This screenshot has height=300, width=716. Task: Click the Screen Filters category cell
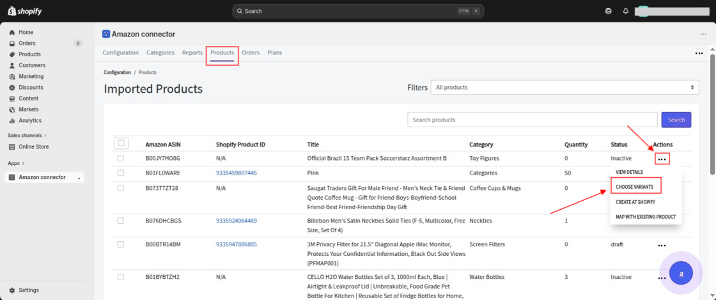click(x=487, y=244)
